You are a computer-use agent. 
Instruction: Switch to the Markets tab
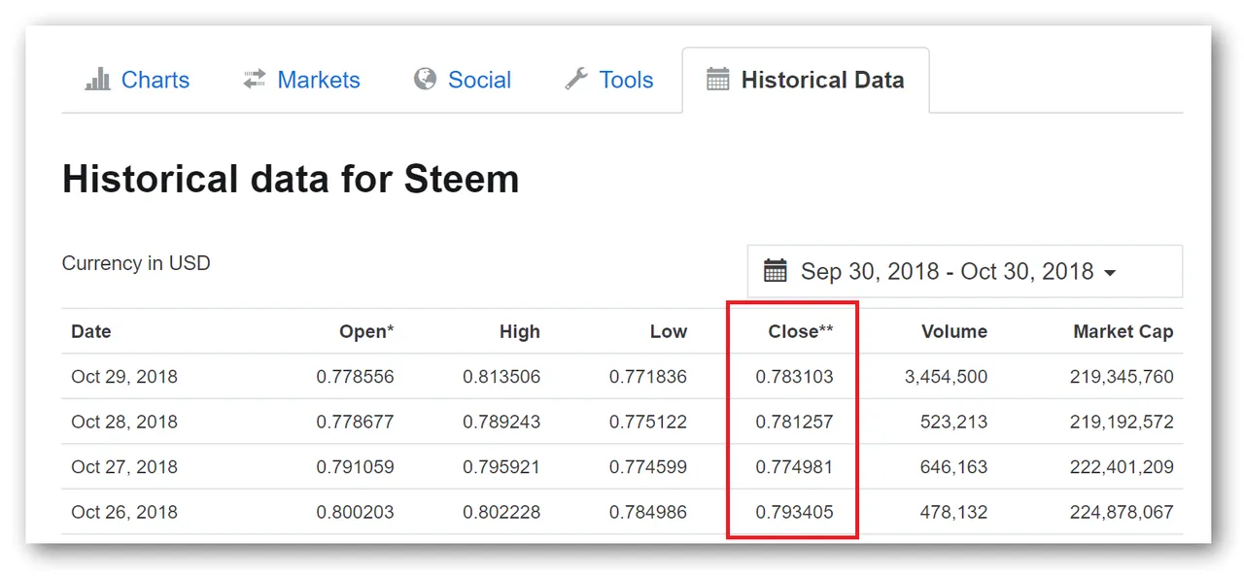tap(301, 80)
